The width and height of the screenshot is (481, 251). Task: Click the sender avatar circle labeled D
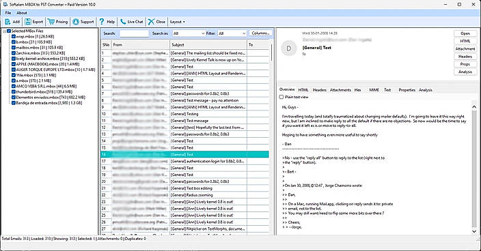click(288, 48)
